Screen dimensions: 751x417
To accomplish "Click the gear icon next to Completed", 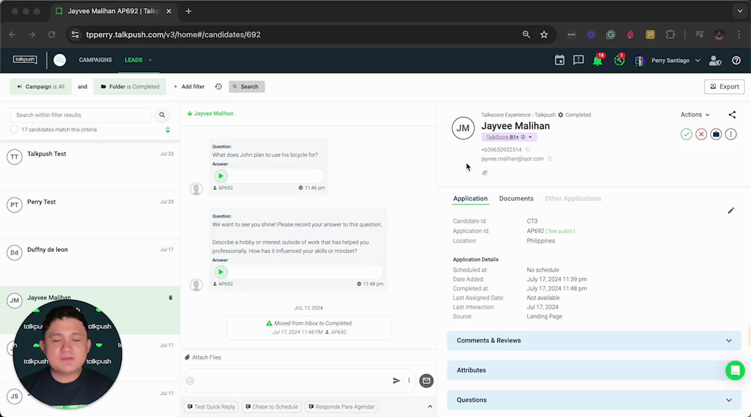I will 561,115.
